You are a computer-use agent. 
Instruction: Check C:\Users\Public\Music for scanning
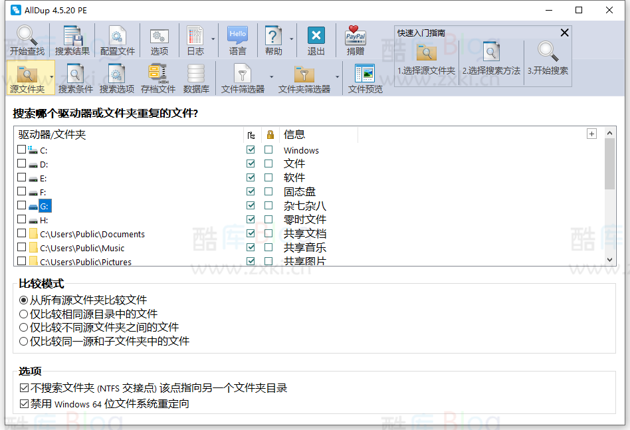pos(21,247)
